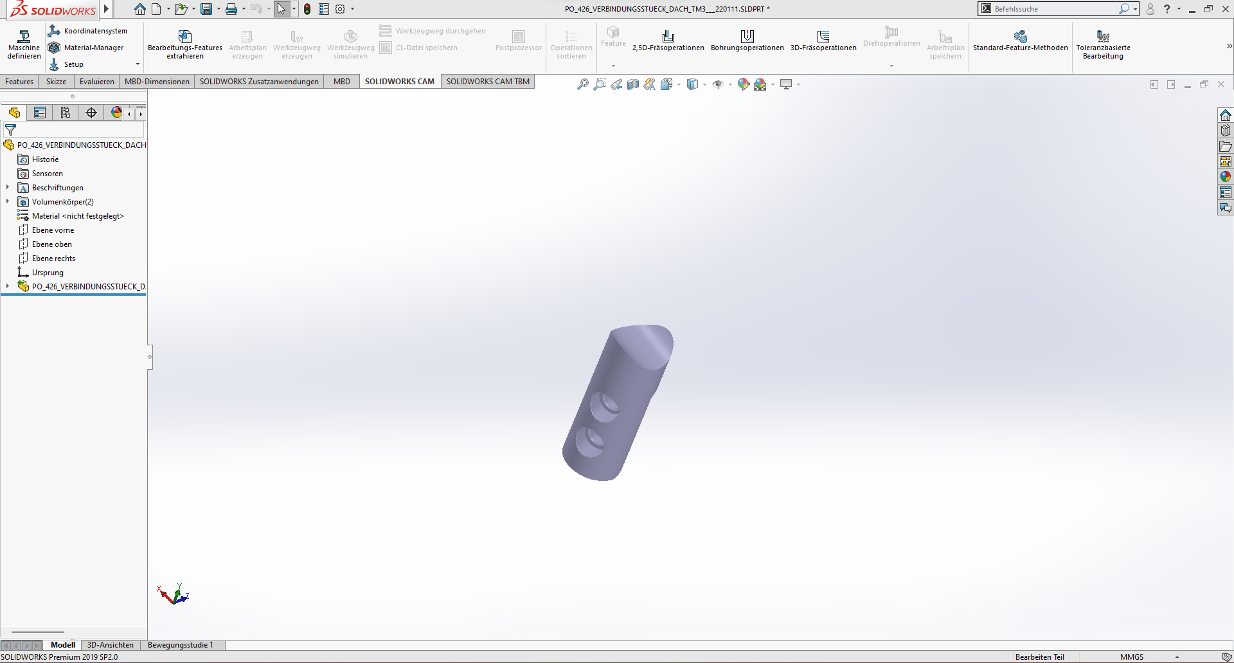Open the Options gear dropdown arrow

point(352,9)
